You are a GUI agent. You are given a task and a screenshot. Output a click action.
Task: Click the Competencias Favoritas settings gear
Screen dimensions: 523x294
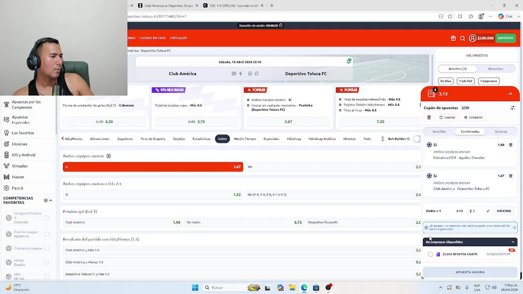46,200
